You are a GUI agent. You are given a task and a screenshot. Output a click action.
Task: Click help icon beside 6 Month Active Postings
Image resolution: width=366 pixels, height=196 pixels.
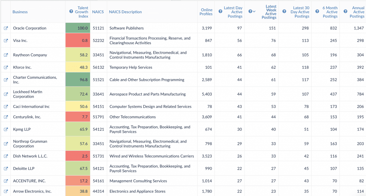pos(317,11)
